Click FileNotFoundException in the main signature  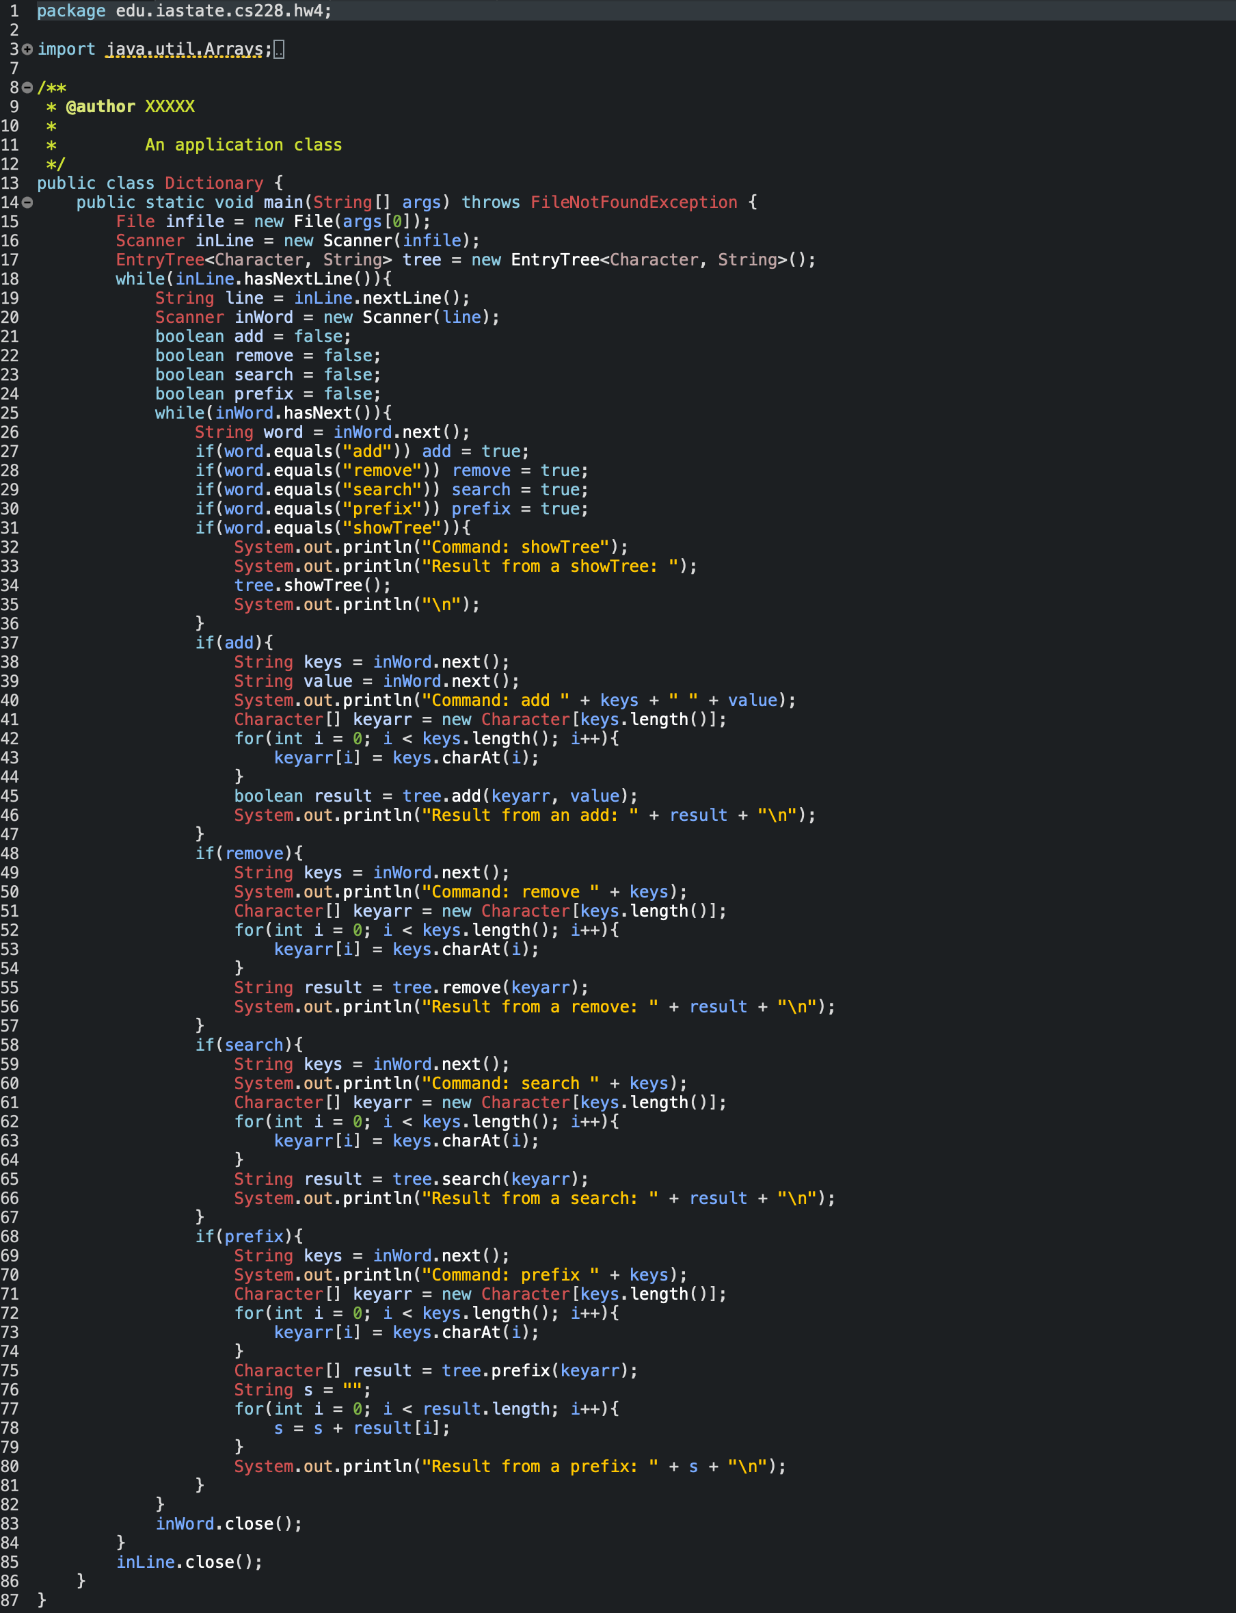tap(634, 202)
